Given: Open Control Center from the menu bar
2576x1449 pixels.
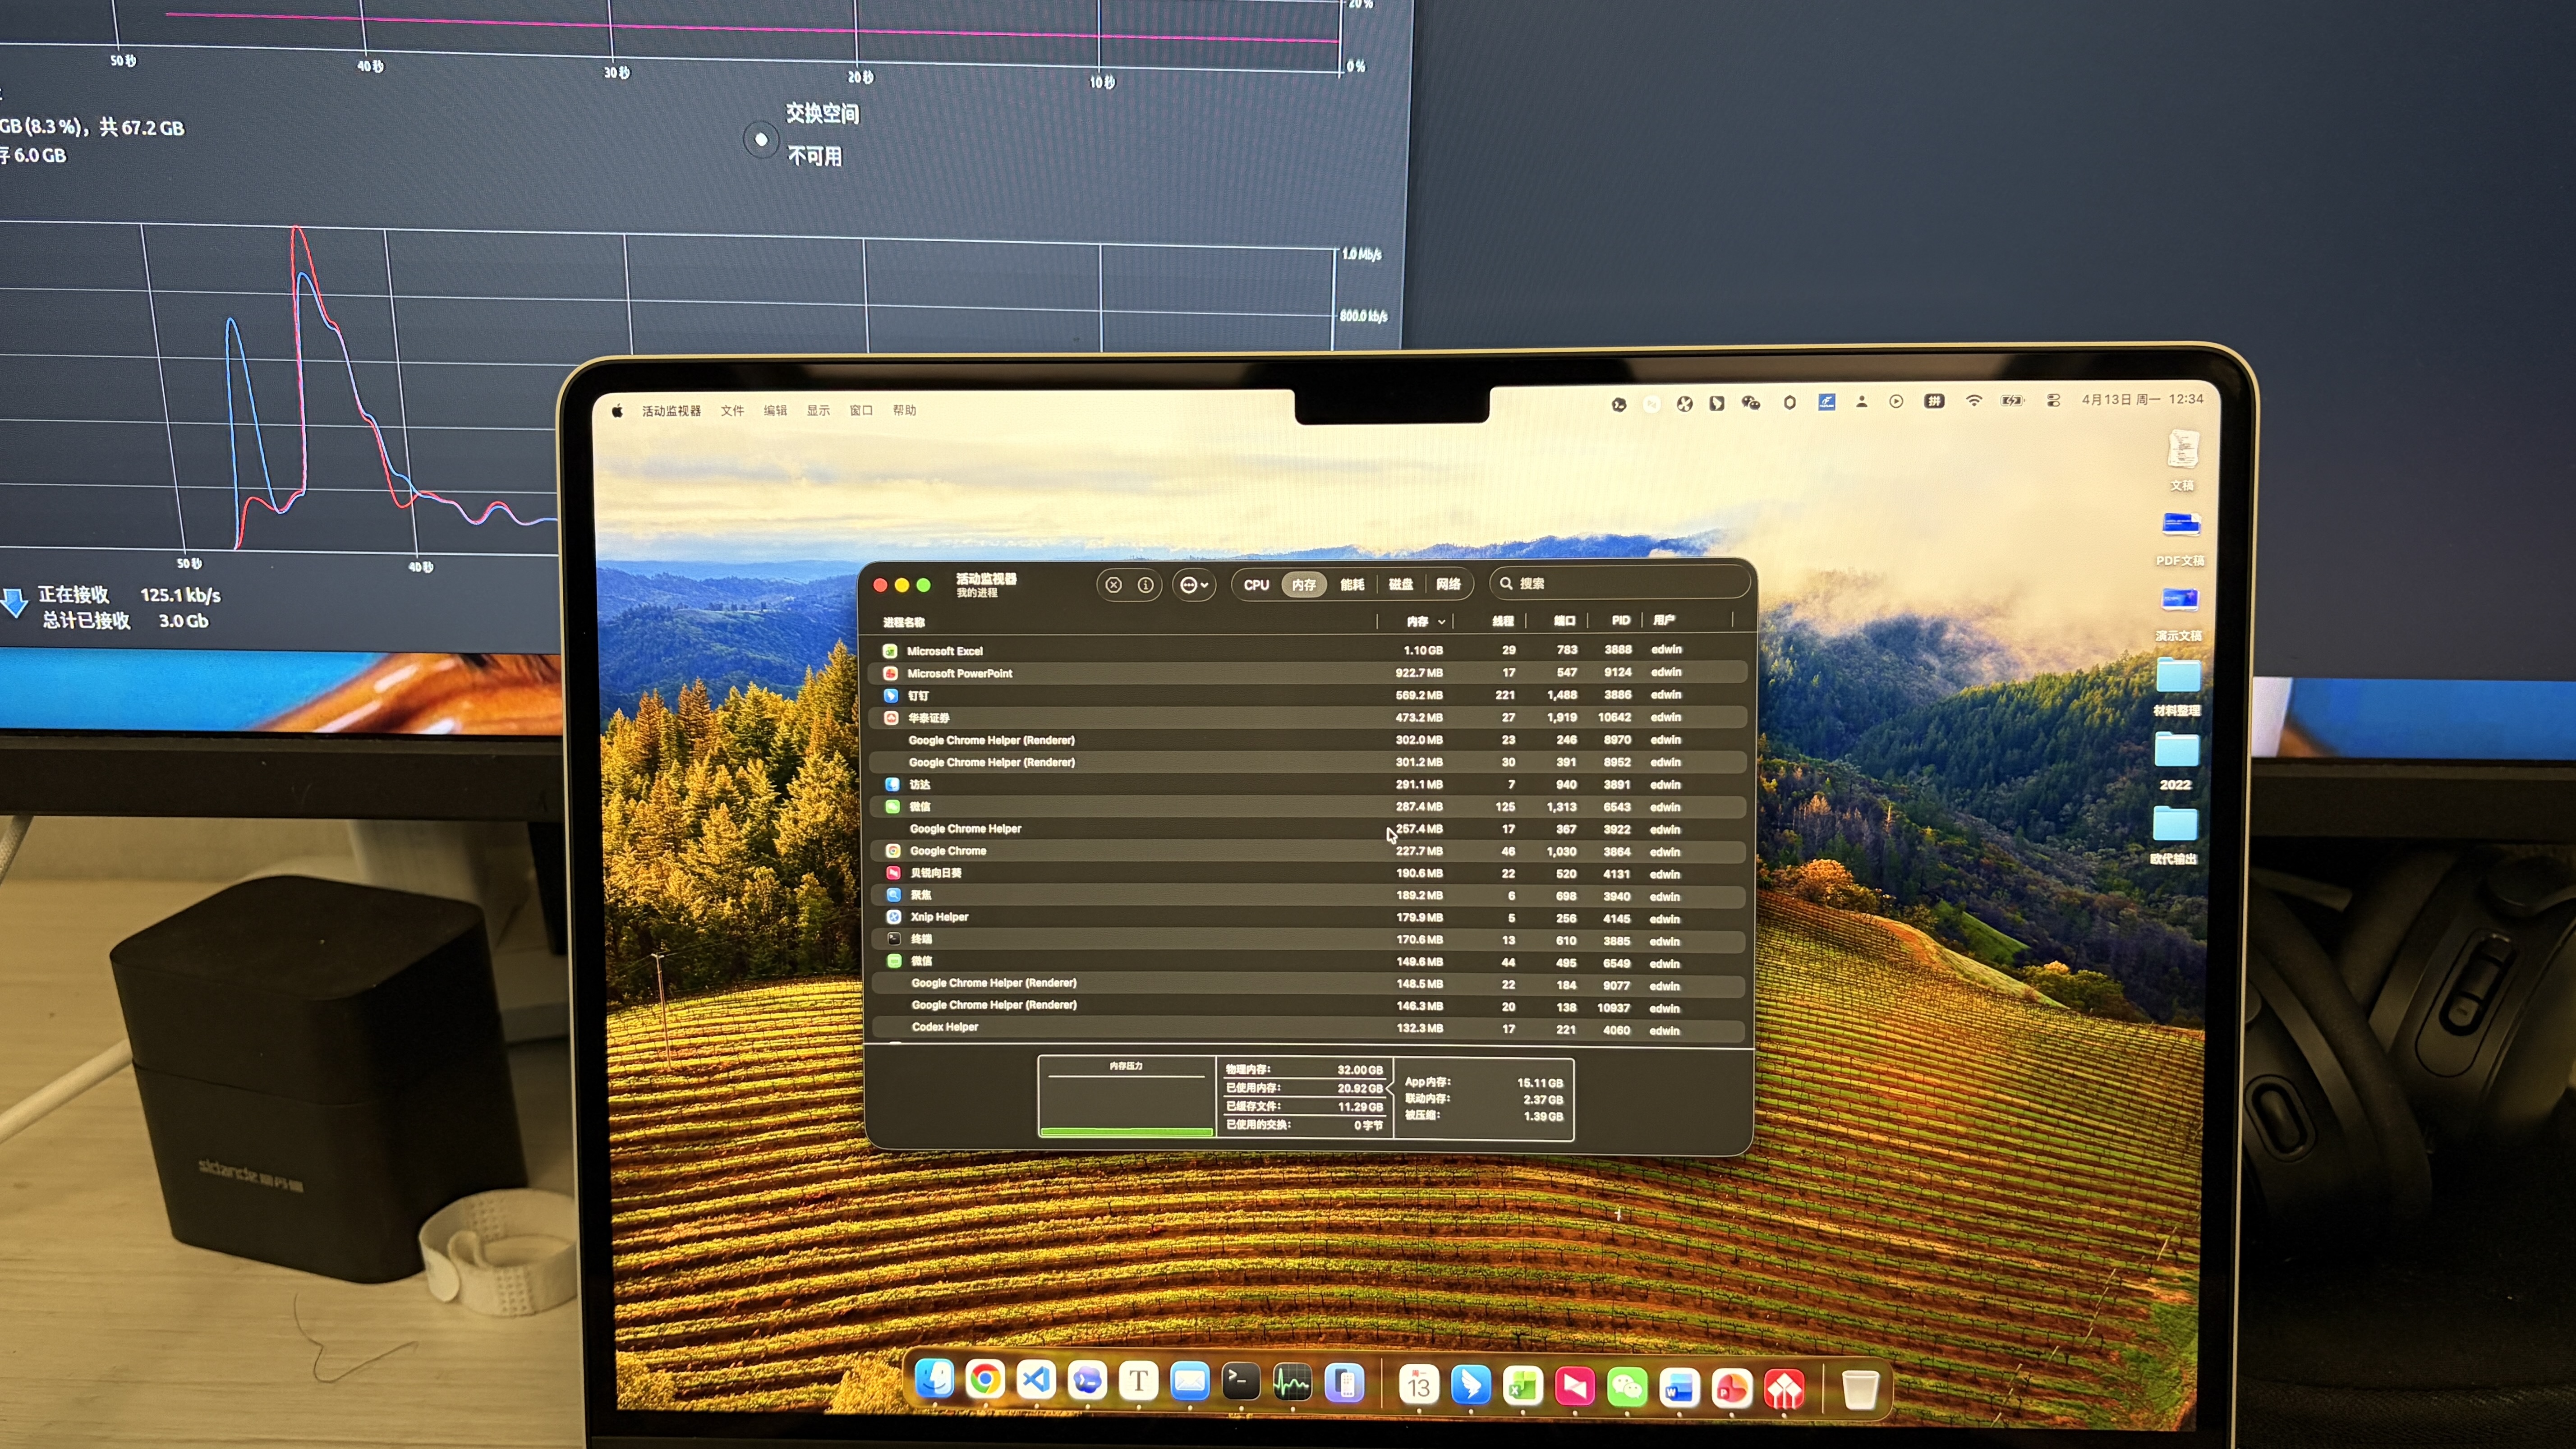Looking at the screenshot, I should pos(2053,400).
